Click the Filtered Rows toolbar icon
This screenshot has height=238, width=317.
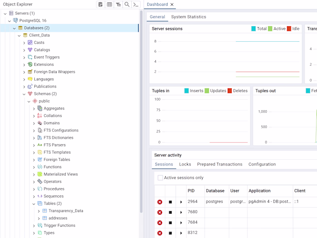118,5
